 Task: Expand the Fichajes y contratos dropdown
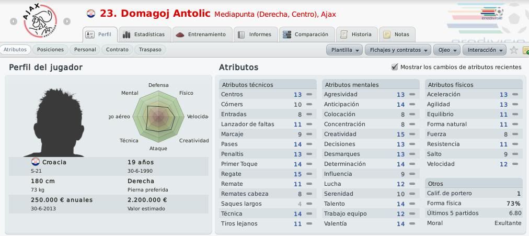[398, 50]
